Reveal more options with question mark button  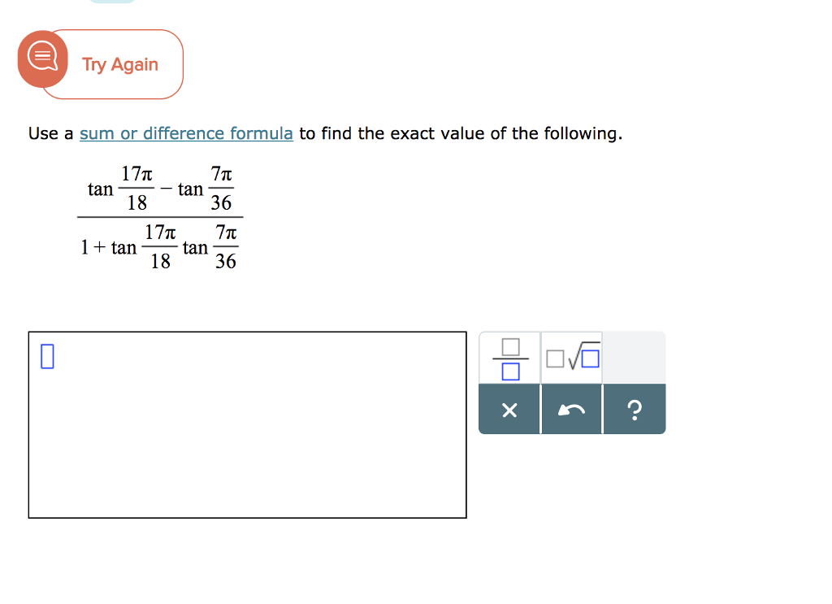(x=635, y=411)
